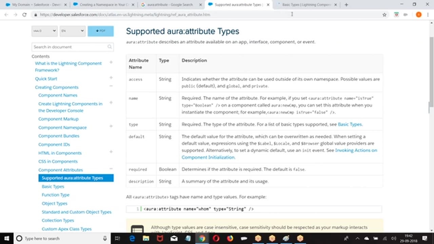Follow the Basic Types link in table
Screen dimensions: 434x244
(350, 124)
